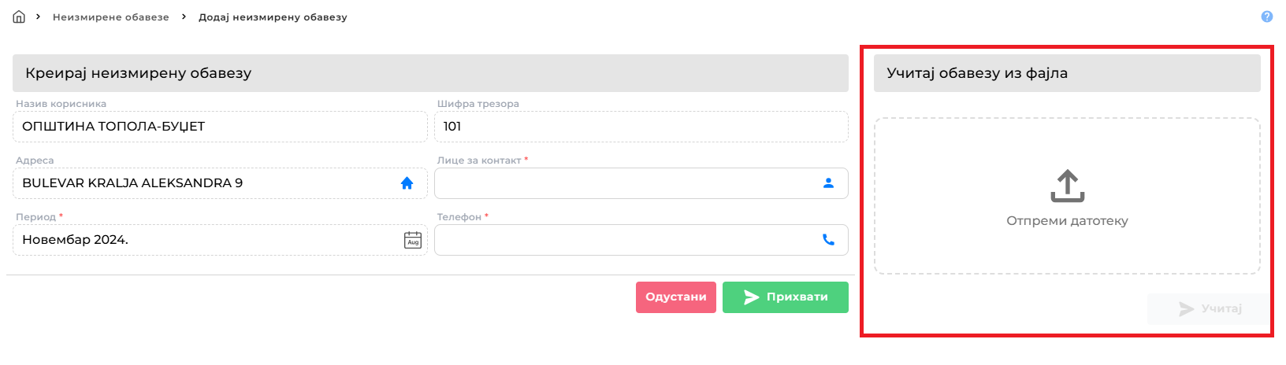Click the greyed-out Учитај button
The width and height of the screenshot is (1286, 365).
[x=1208, y=309]
